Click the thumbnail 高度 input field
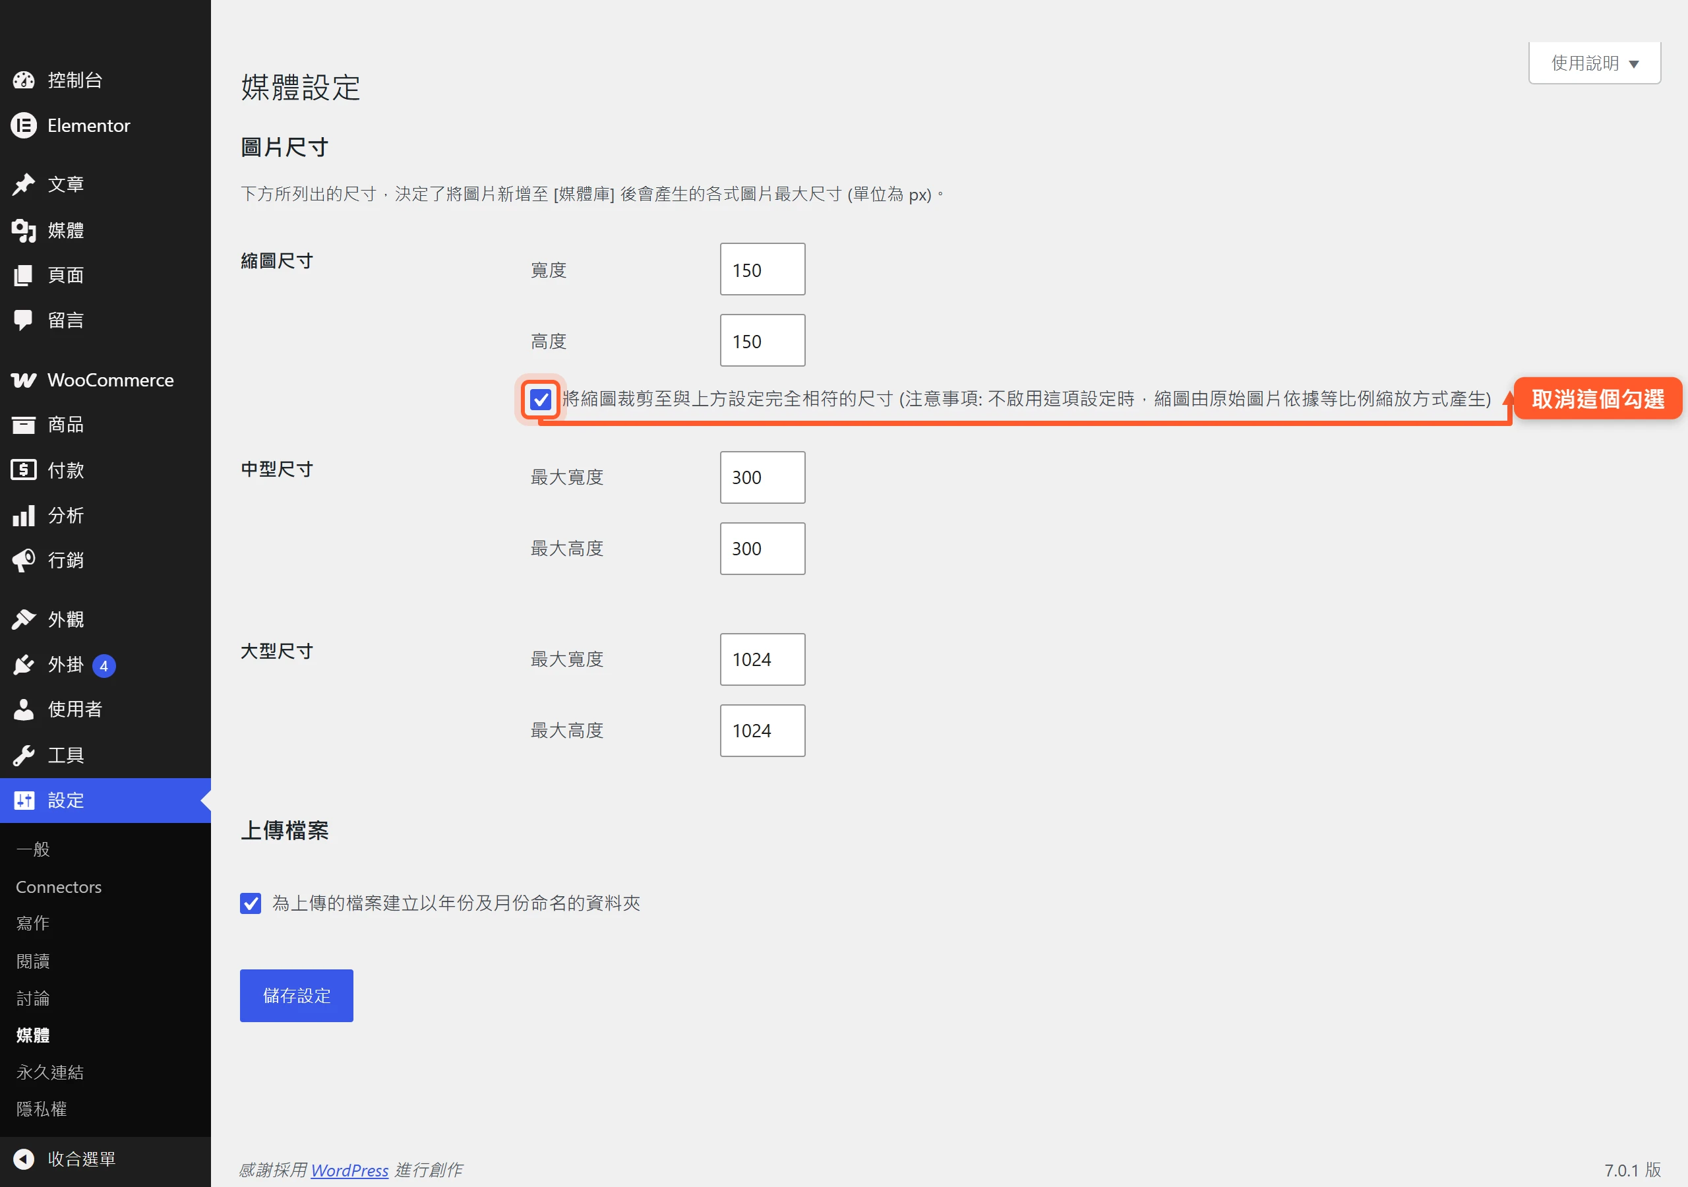Image resolution: width=1688 pixels, height=1187 pixels. (x=762, y=340)
